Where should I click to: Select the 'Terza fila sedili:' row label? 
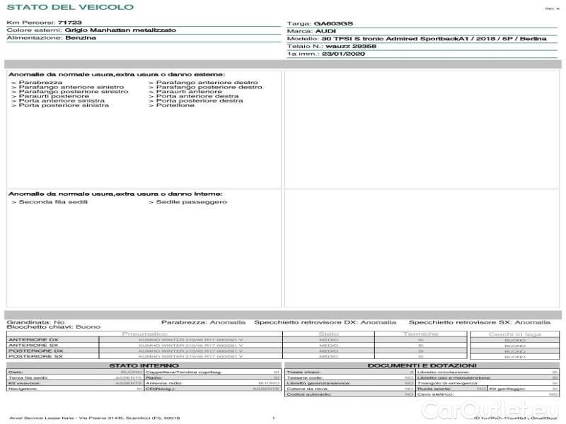click(28, 377)
